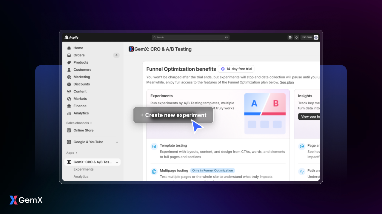Click the Discounts badge icon
Viewport: 382px width, 214px height.
tap(69, 84)
